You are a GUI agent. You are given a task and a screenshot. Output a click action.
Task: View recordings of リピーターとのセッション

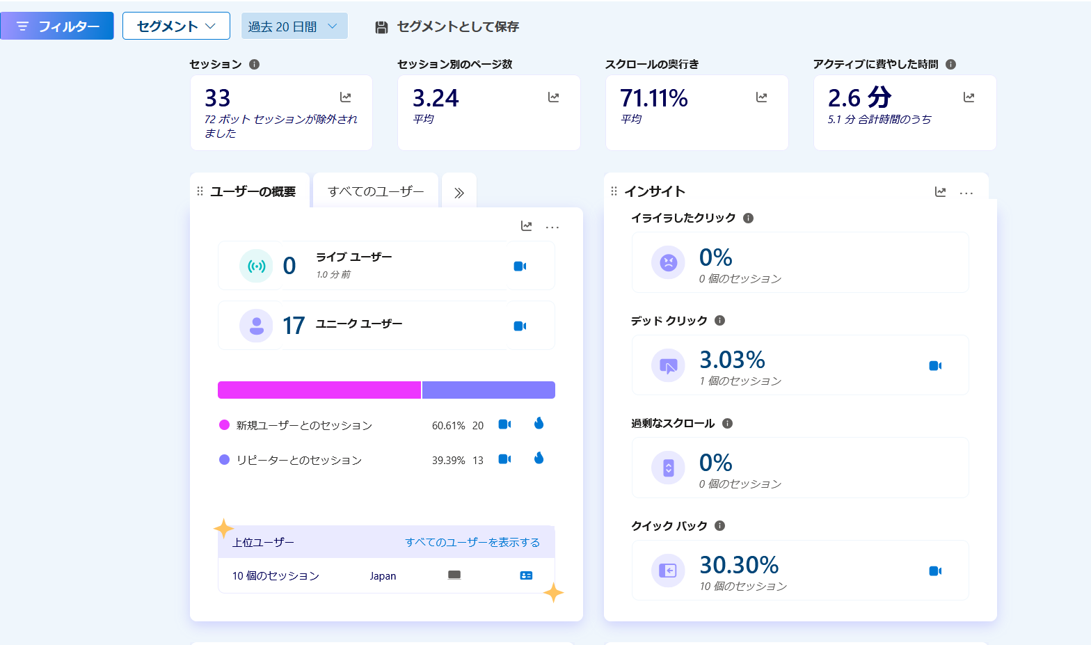point(504,459)
